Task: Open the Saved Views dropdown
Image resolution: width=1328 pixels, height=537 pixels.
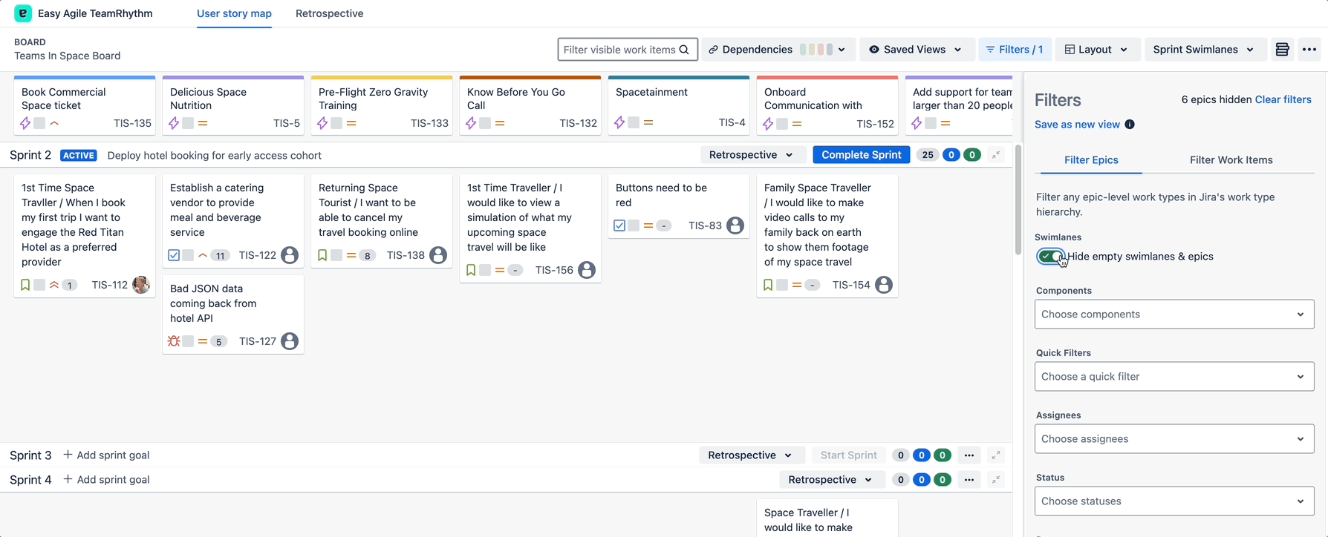Action: (915, 50)
